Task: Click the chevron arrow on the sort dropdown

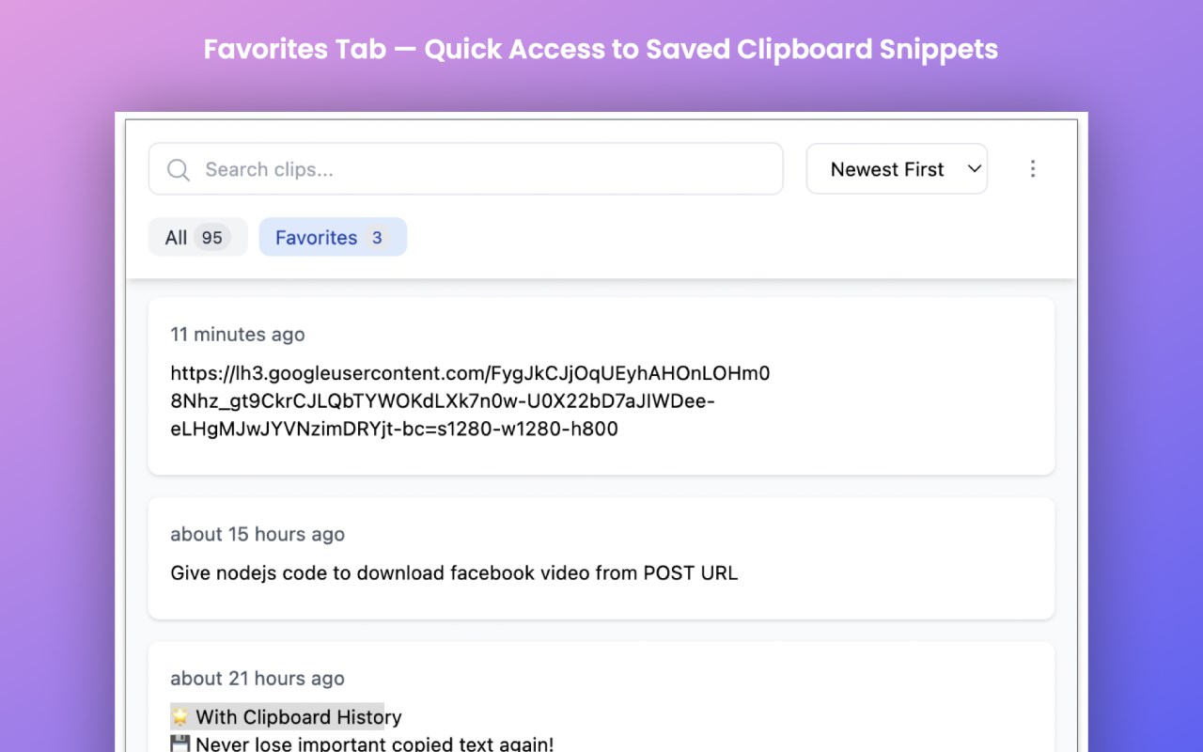Action: 974,169
